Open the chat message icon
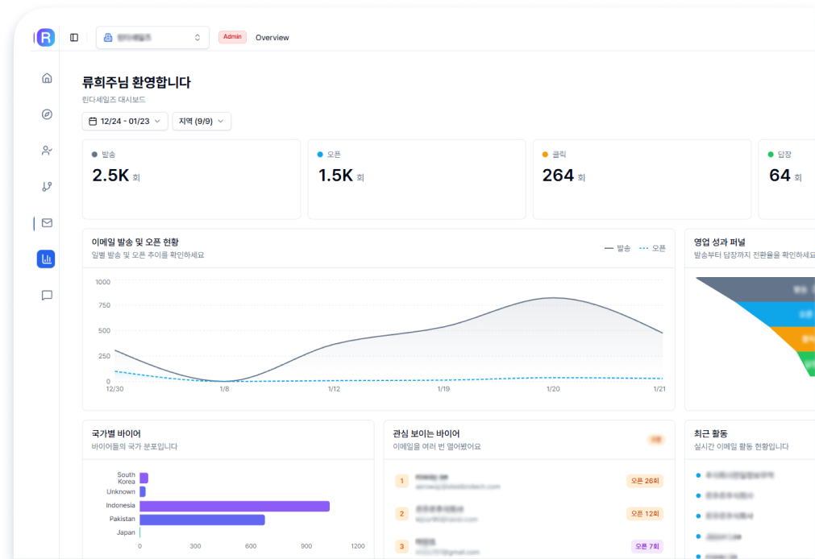This screenshot has width=815, height=559. tap(47, 296)
